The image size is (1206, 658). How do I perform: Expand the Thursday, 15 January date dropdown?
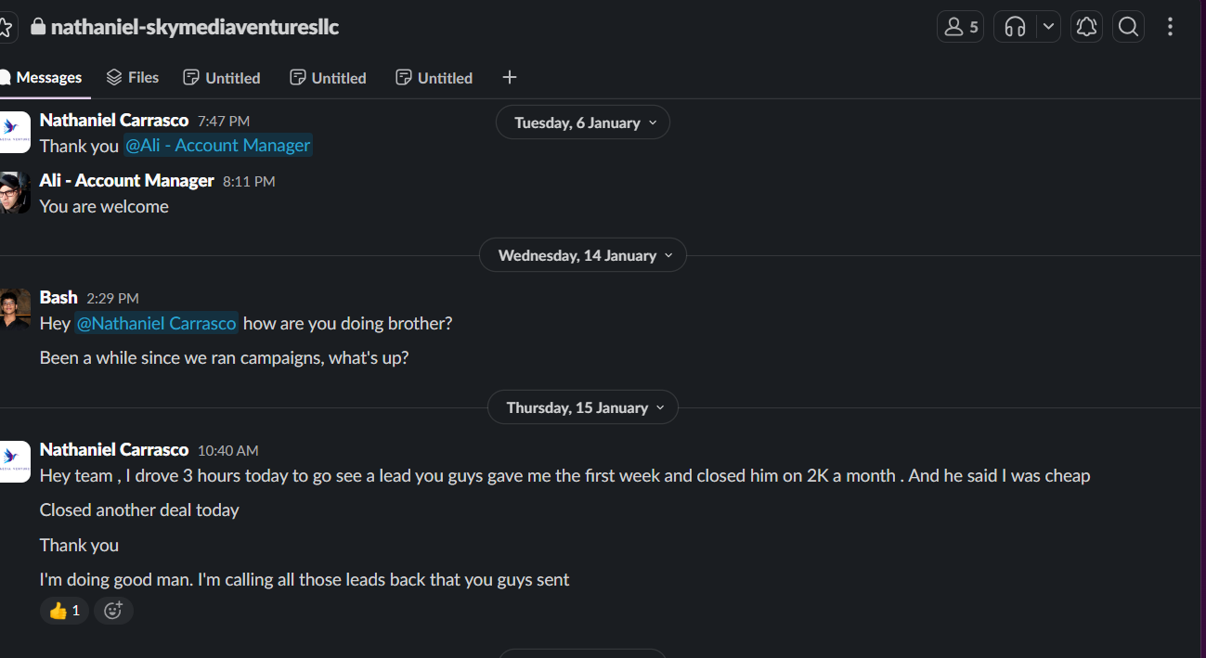click(583, 407)
